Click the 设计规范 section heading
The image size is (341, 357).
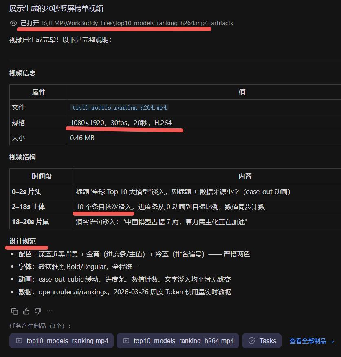(22, 240)
